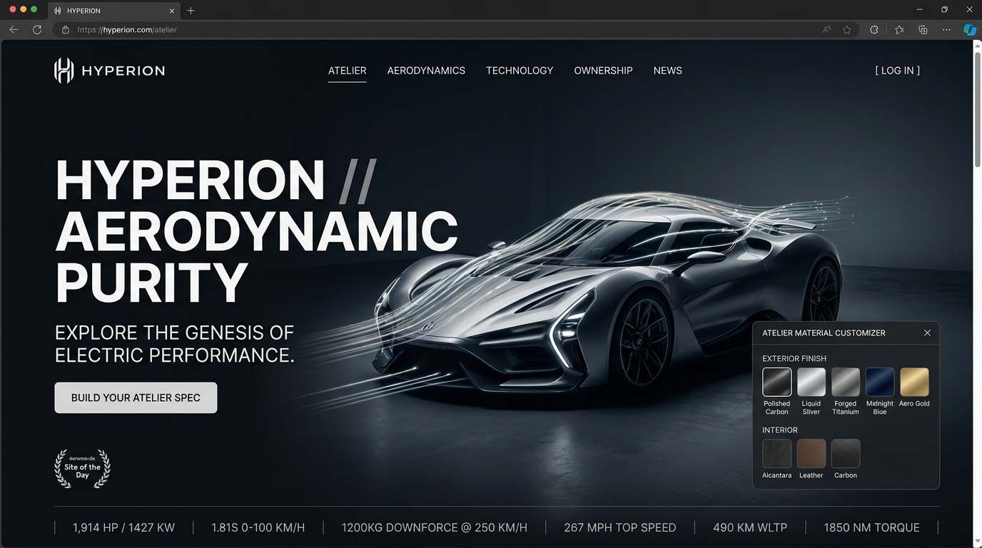Open the TECHNOLOGY navigation item

(x=520, y=71)
